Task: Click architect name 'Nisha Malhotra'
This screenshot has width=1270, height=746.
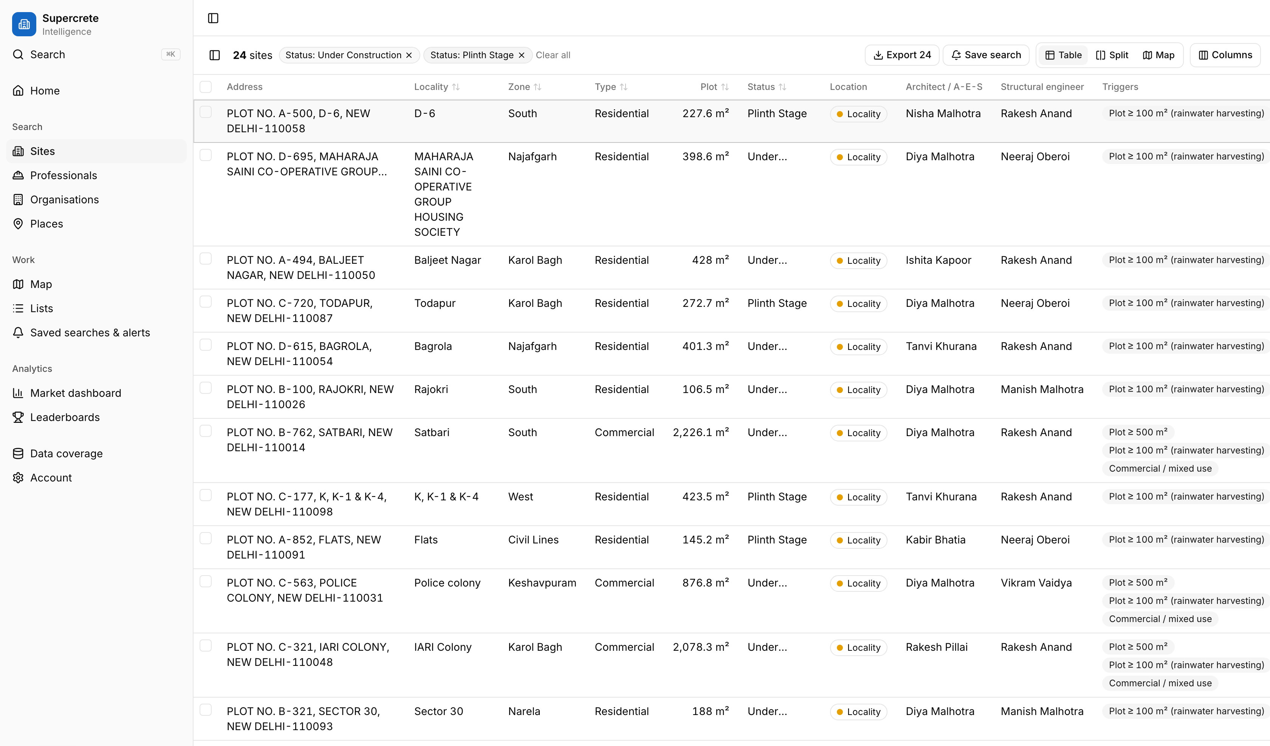Action: pyautogui.click(x=943, y=113)
